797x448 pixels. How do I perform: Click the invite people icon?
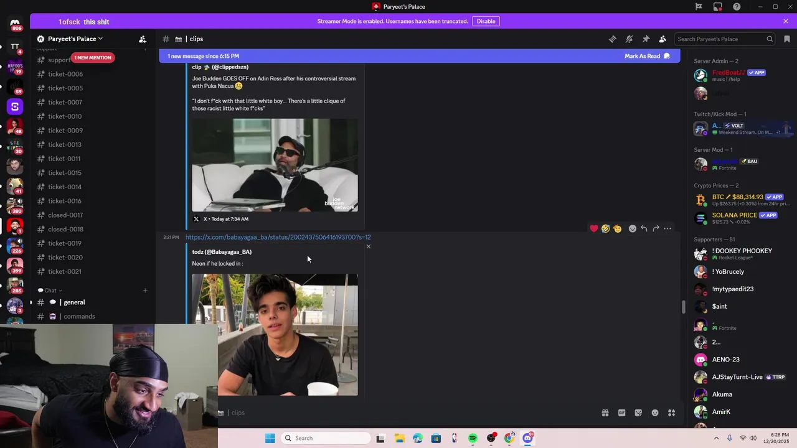(143, 39)
